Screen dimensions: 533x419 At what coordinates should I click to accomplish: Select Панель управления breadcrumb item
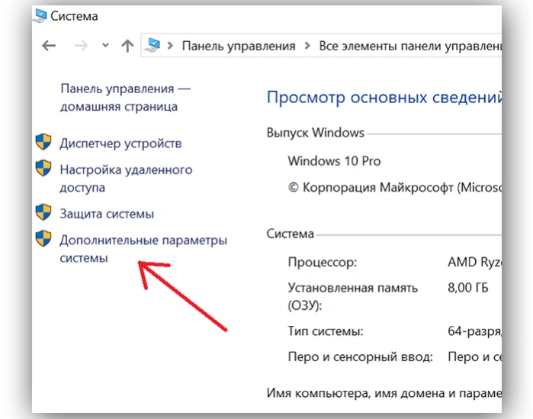pos(239,46)
